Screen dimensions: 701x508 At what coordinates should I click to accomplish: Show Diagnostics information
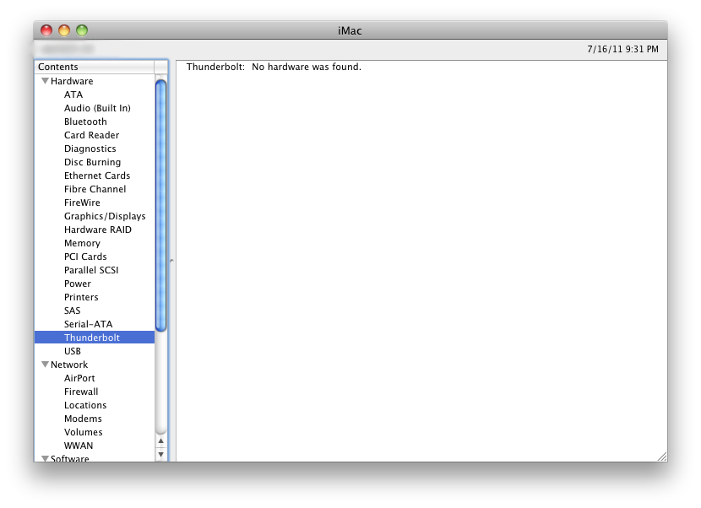coord(90,149)
